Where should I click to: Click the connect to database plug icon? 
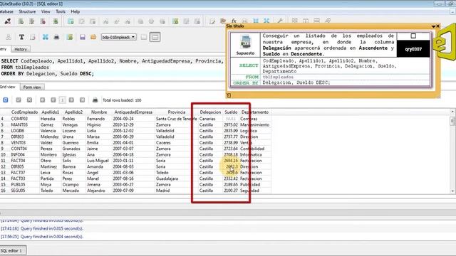pyautogui.click(x=8, y=21)
